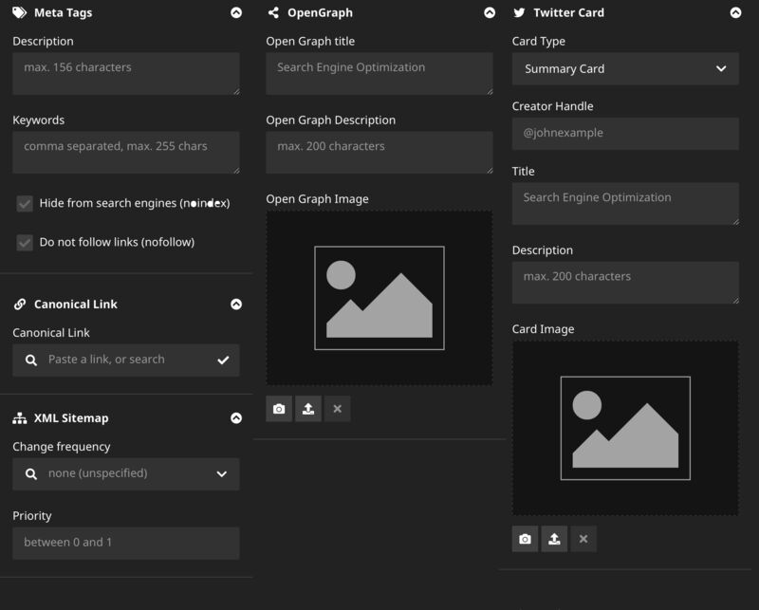Collapse the OpenGraph section
Image resolution: width=759 pixels, height=610 pixels.
tap(490, 13)
